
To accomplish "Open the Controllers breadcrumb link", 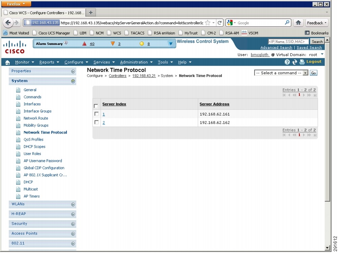I will pyautogui.click(x=117, y=76).
